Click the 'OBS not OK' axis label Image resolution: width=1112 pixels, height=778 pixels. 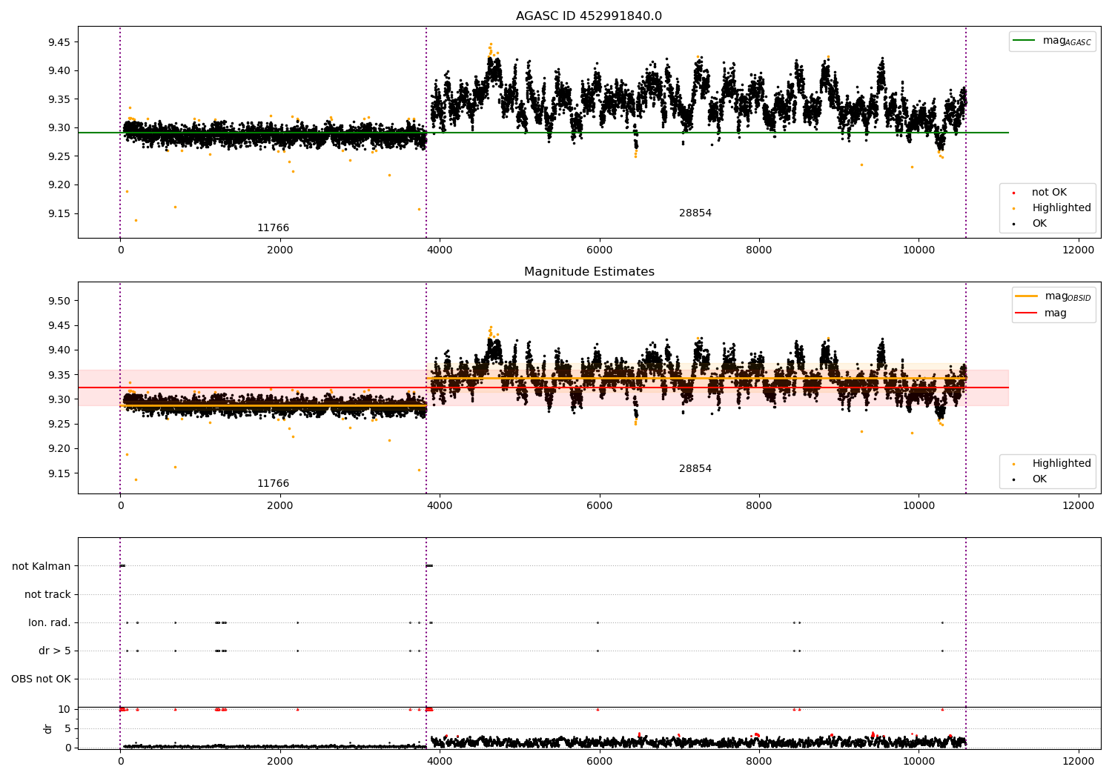pos(41,679)
